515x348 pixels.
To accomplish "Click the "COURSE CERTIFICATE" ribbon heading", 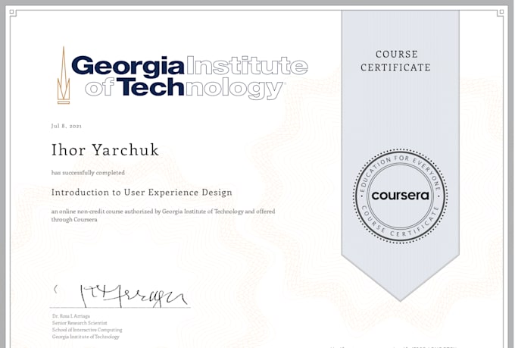I will [x=396, y=61].
